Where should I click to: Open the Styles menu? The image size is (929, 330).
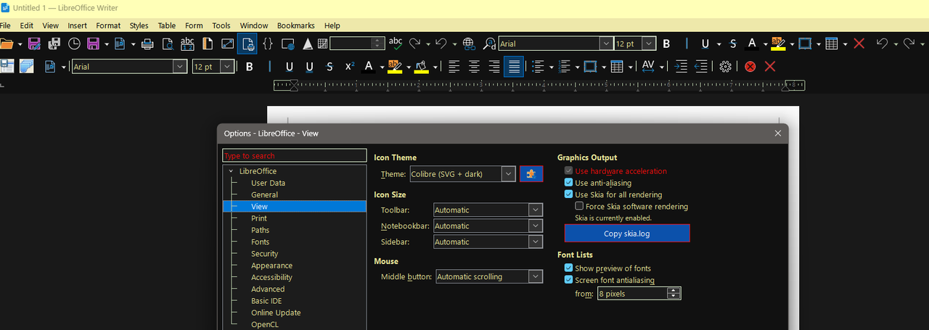(x=139, y=25)
